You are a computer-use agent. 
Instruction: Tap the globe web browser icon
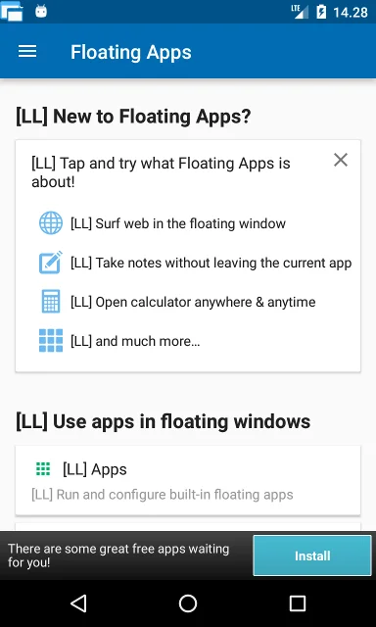[51, 223]
